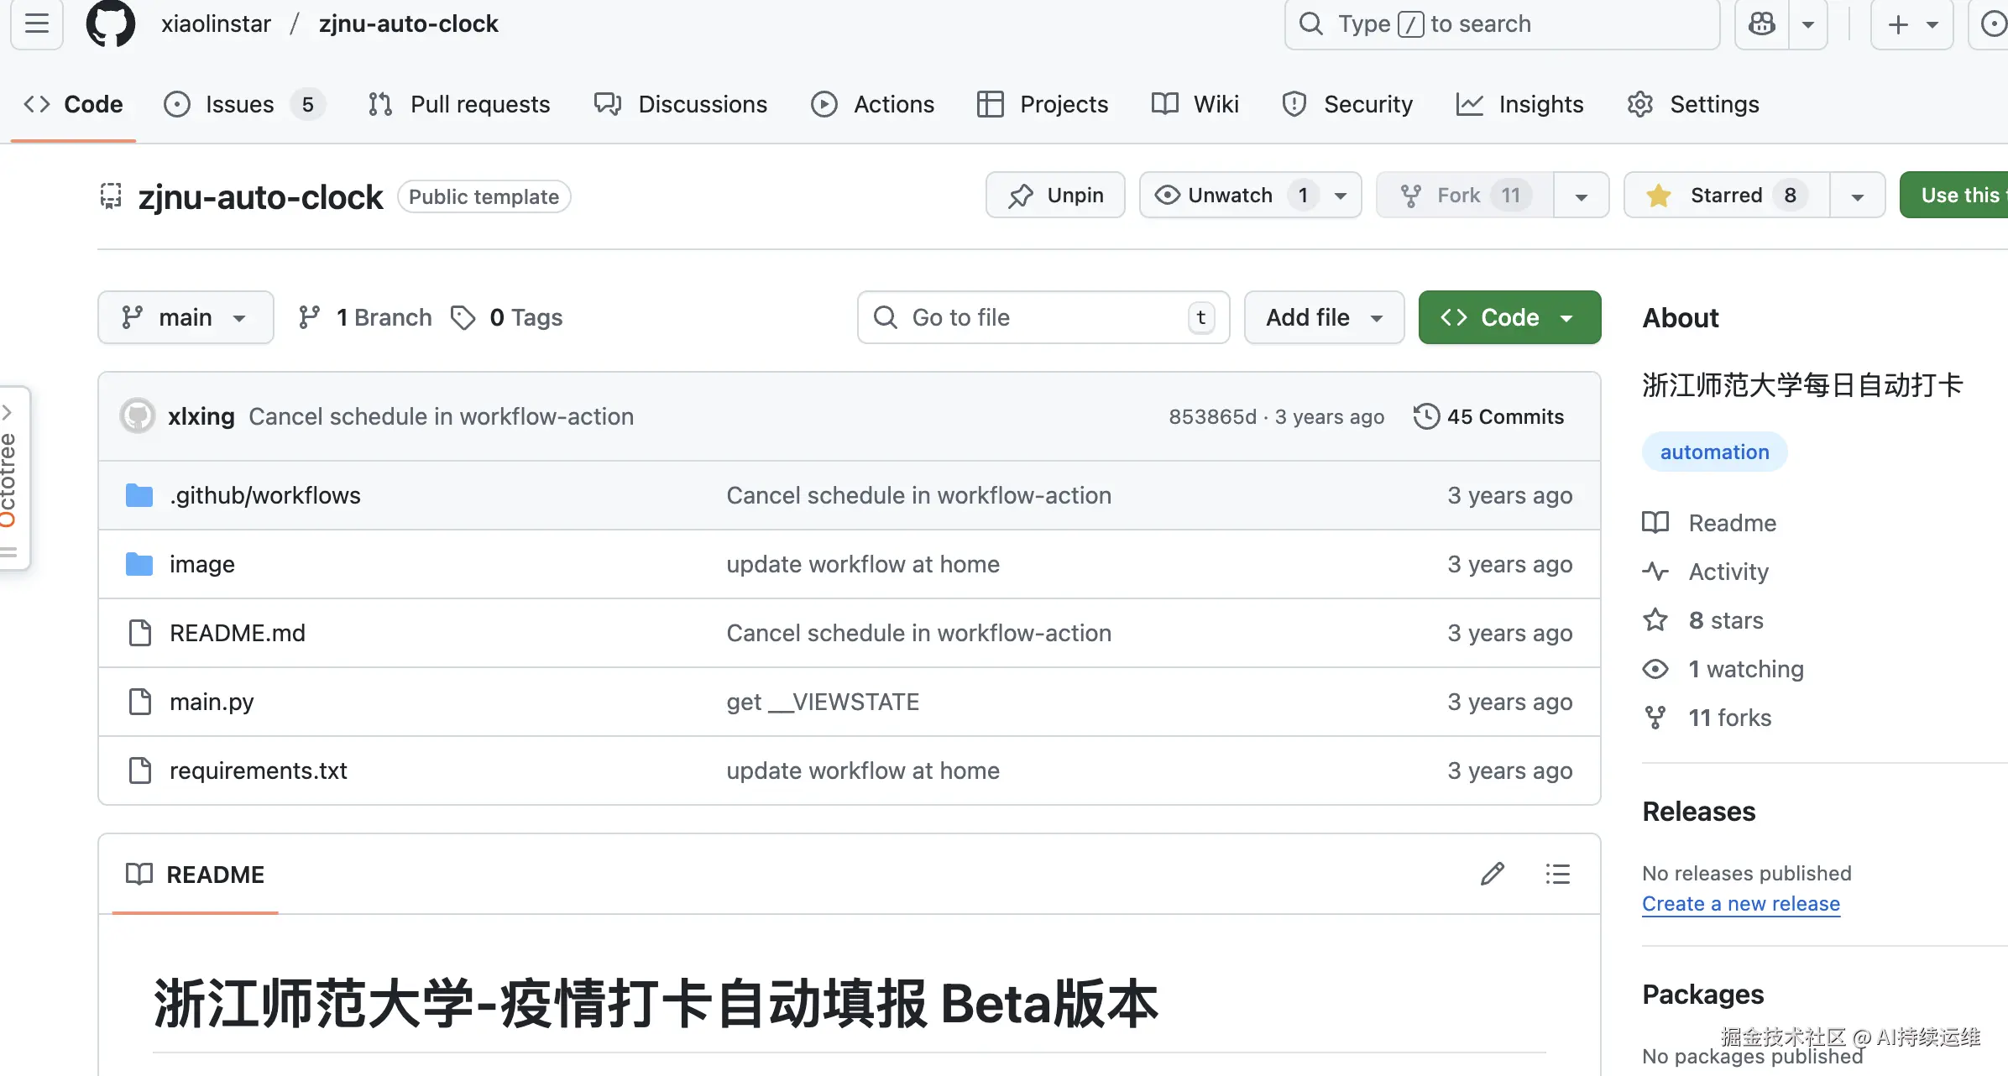Open the Pull requests tab
This screenshot has height=1076, width=2008.
pyautogui.click(x=459, y=104)
